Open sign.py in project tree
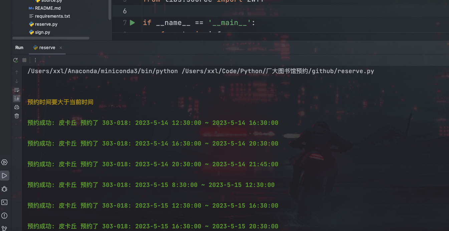The width and height of the screenshot is (449, 231). tap(42, 32)
